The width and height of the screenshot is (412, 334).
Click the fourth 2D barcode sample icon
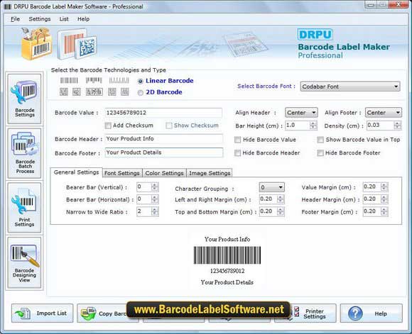click(x=112, y=91)
